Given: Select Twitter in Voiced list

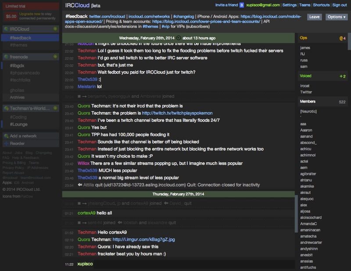Looking at the screenshot, I should point(306,92).
